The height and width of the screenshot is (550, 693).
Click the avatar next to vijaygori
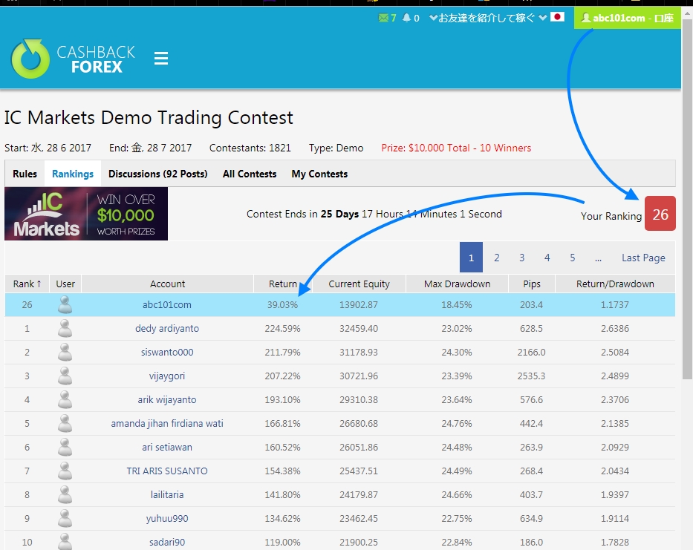pos(65,376)
